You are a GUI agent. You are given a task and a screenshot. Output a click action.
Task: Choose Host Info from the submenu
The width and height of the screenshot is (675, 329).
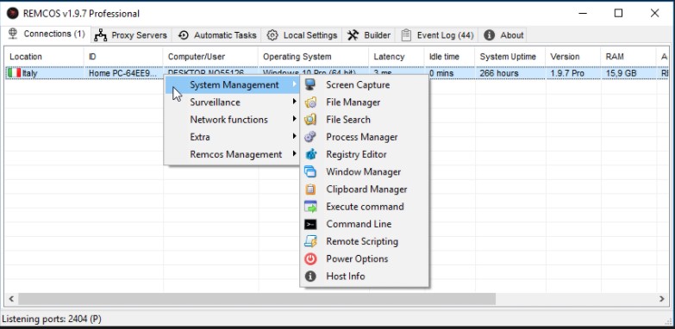364,276
